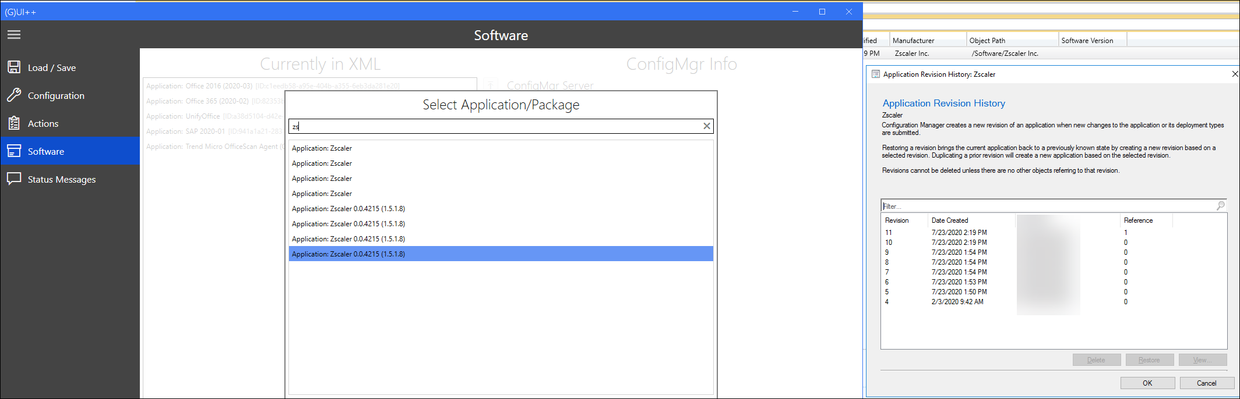Screen dimensions: 1240x399
Task: Select third 'Zscaler 0.0.4215 (1.5.1.8)' row
Action: tap(501, 239)
